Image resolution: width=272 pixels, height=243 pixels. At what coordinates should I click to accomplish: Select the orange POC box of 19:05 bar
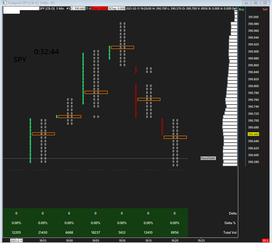[x=96, y=92]
